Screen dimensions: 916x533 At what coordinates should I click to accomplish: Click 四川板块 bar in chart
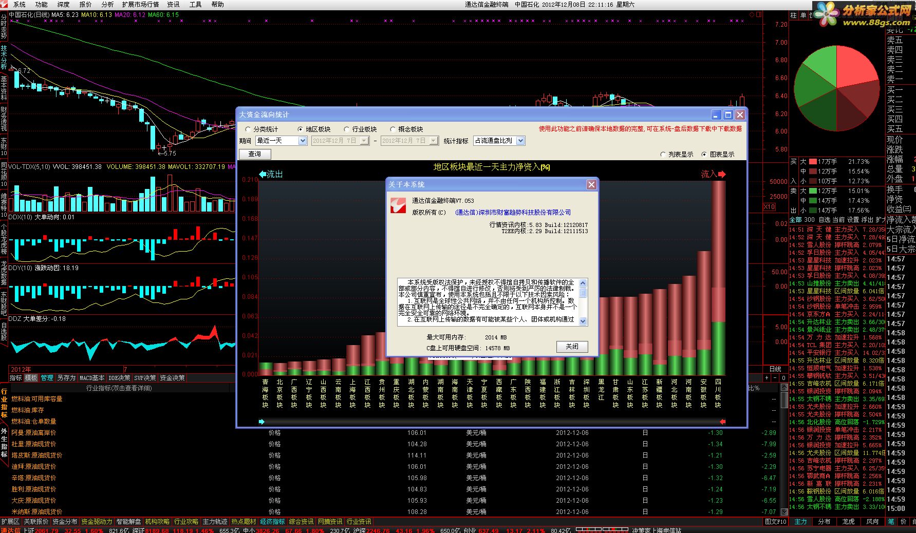pyautogui.click(x=718, y=277)
